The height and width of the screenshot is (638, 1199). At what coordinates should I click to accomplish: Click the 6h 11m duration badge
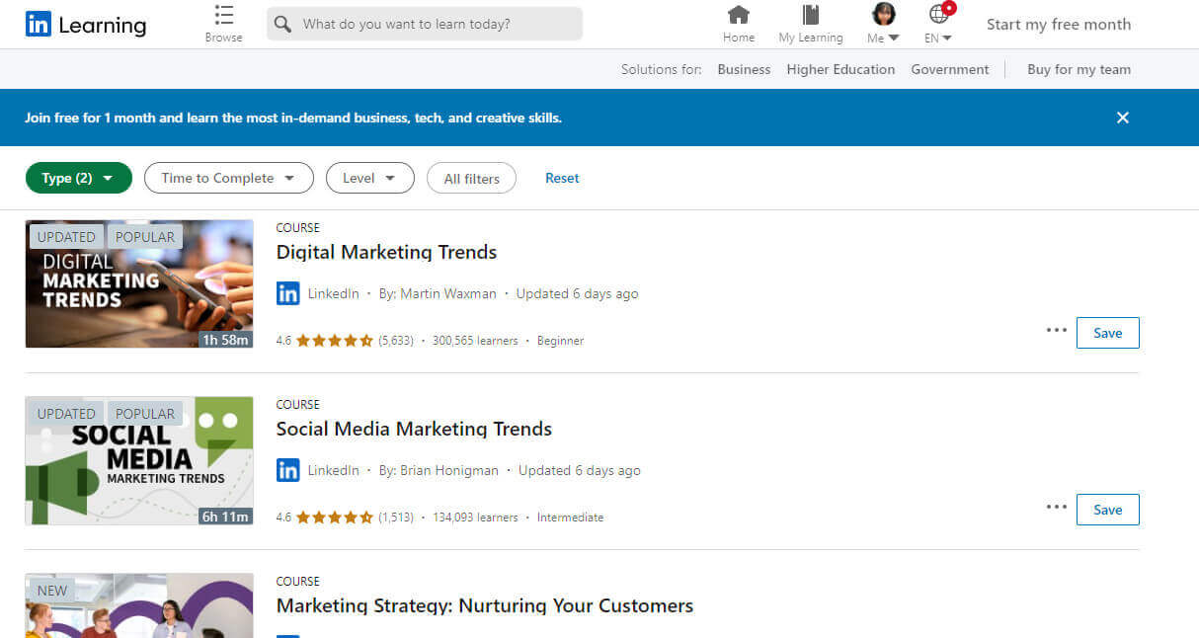pos(225,516)
